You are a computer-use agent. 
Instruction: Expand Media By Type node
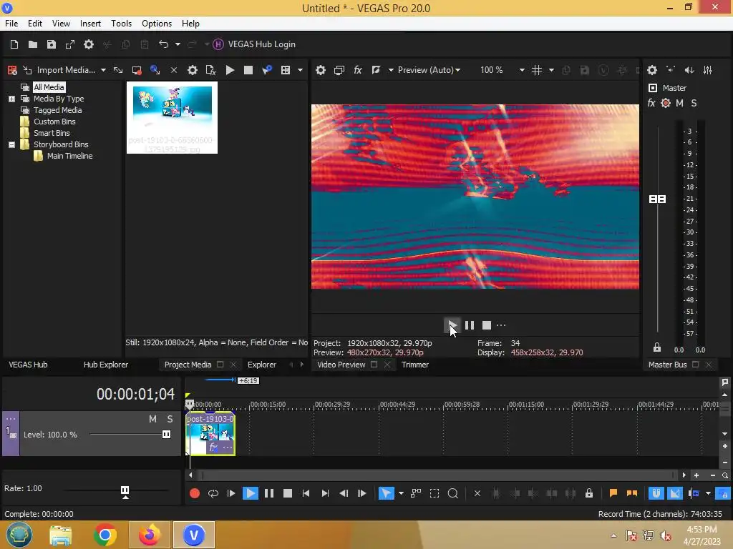click(x=11, y=99)
